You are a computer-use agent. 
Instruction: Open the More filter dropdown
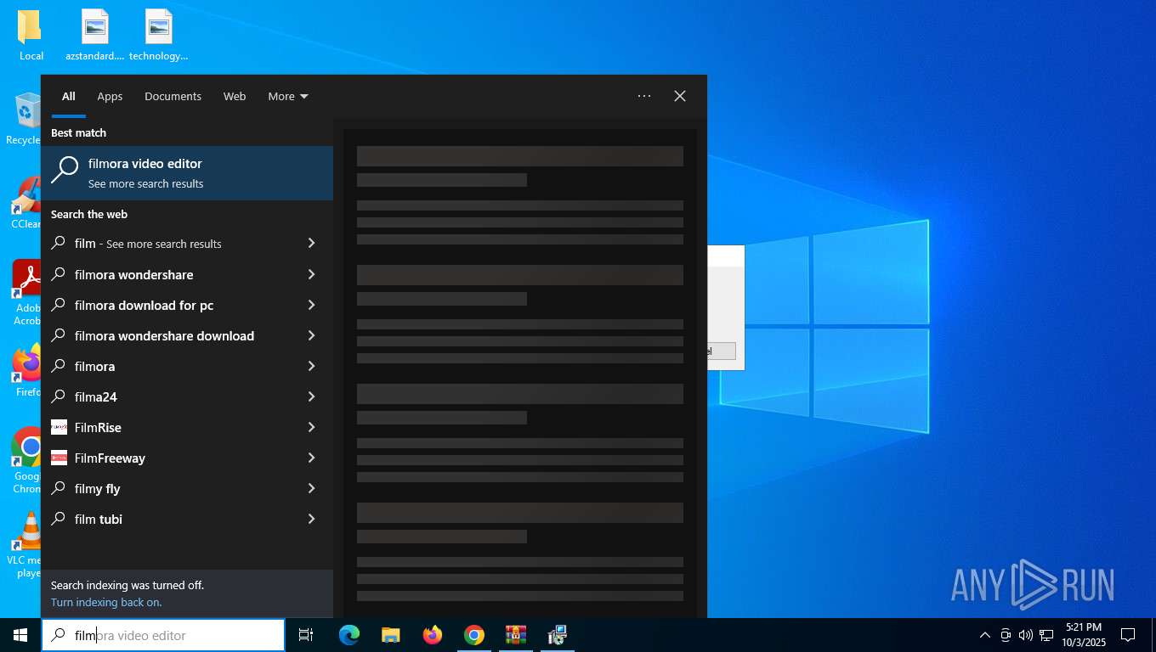point(288,97)
